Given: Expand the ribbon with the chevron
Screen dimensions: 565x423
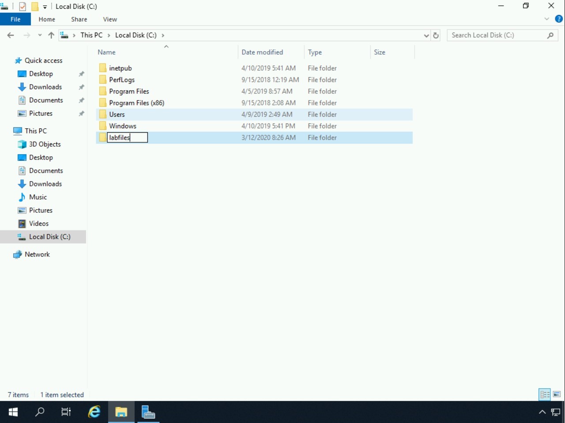Looking at the screenshot, I should [x=547, y=19].
